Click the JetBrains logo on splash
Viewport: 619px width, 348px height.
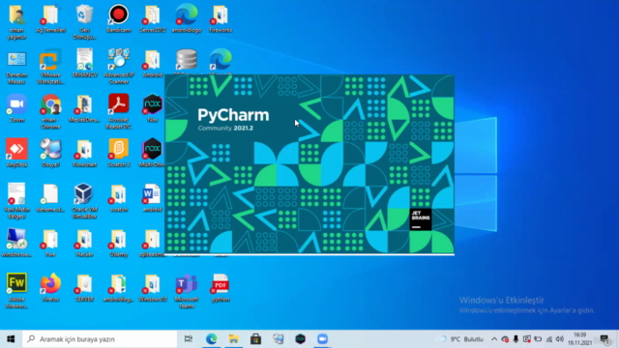point(421,219)
